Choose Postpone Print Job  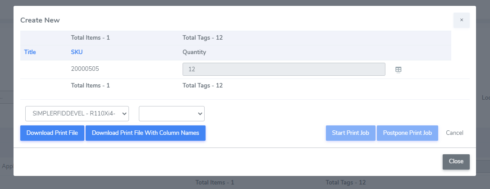[x=407, y=133]
